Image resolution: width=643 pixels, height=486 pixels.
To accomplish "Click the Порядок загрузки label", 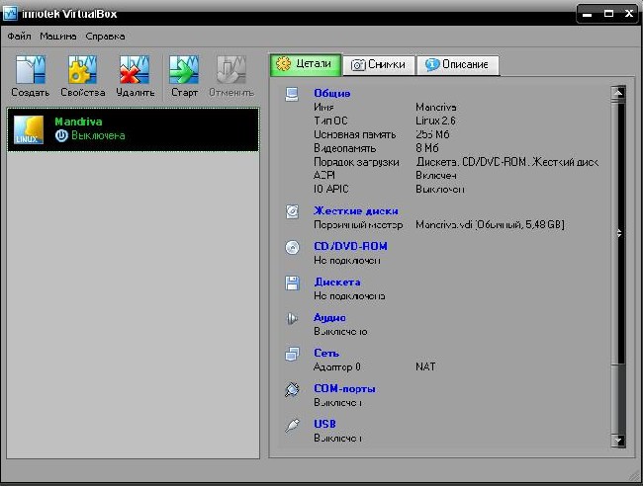I will point(356,162).
